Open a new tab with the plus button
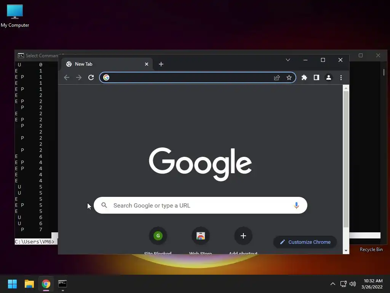Image resolution: width=390 pixels, height=293 pixels. coord(161,64)
